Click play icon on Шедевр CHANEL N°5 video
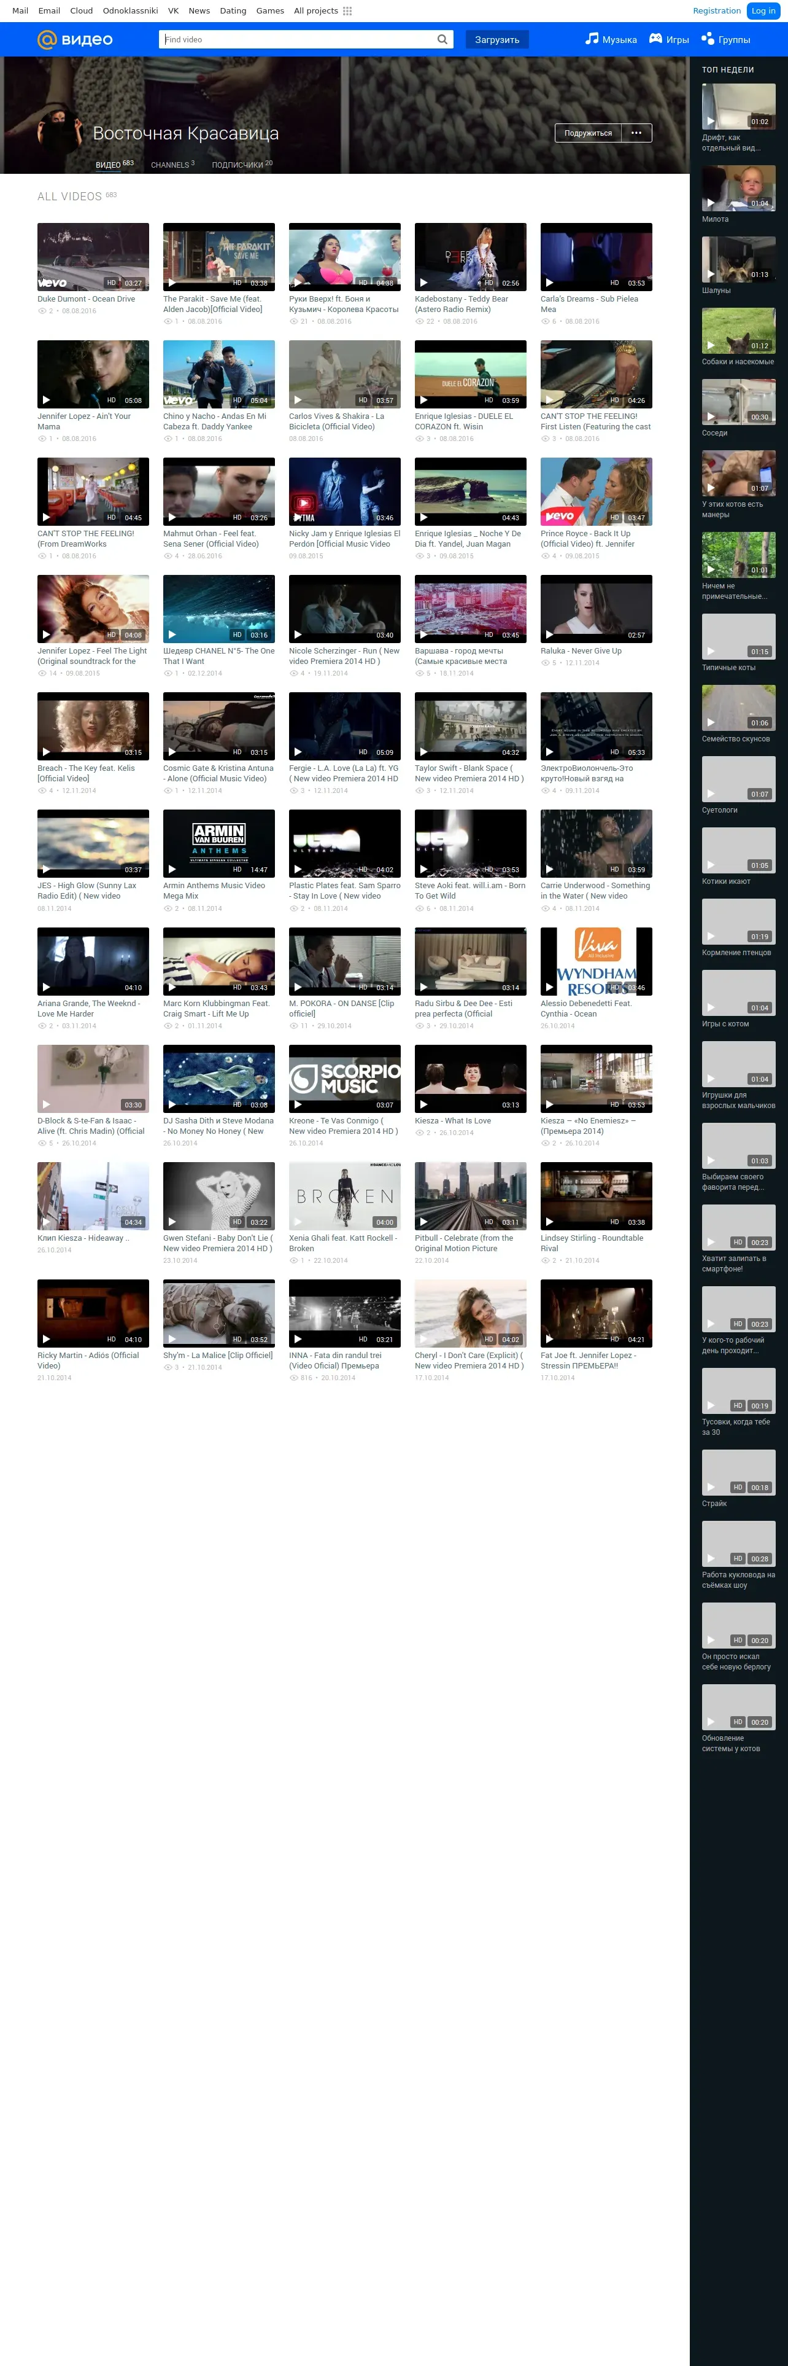 [172, 634]
